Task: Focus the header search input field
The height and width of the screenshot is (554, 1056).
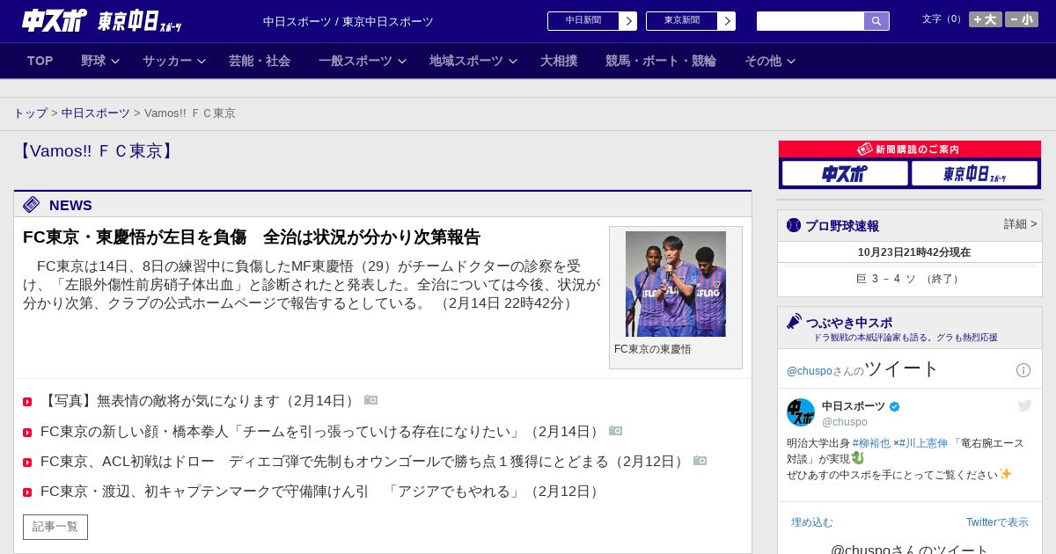Action: coord(810,21)
